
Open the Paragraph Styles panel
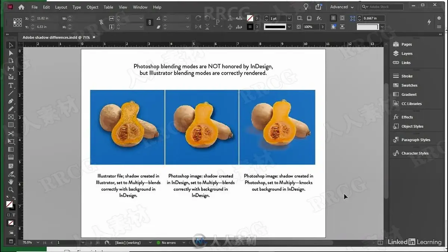(411, 140)
